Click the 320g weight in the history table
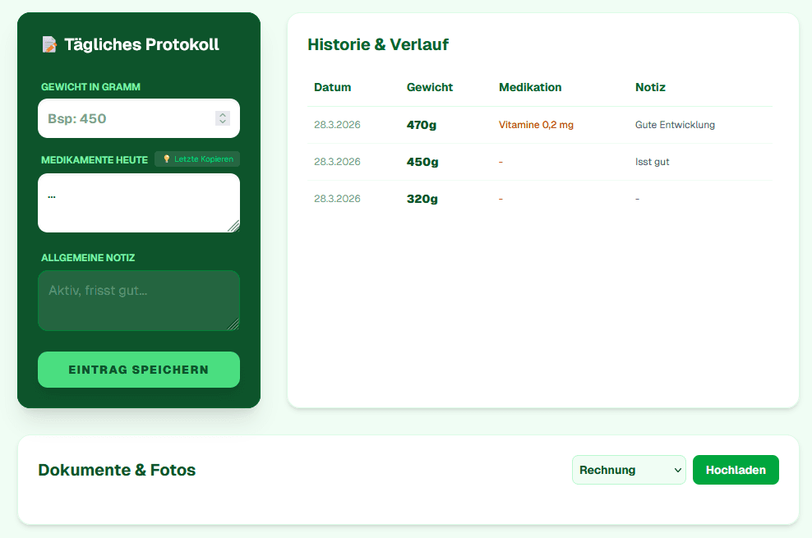This screenshot has height=538, width=812. 422,199
